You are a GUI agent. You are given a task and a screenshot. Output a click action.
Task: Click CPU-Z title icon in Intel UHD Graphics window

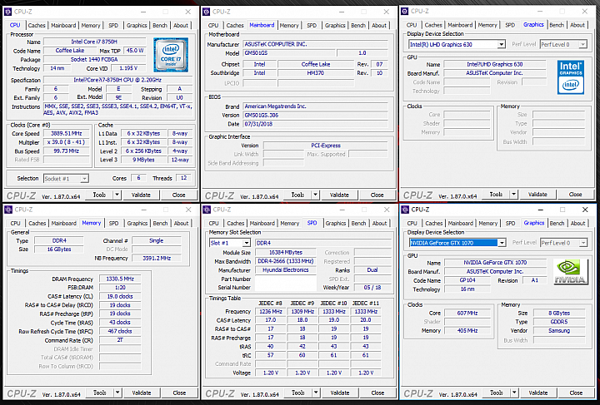click(405, 12)
